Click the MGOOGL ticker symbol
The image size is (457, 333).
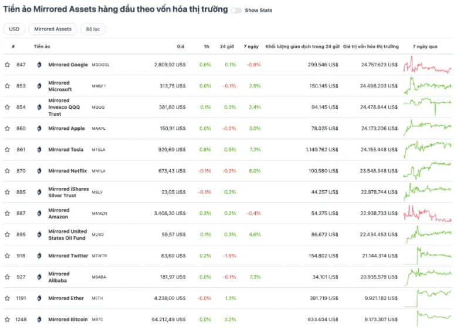[x=101, y=65]
